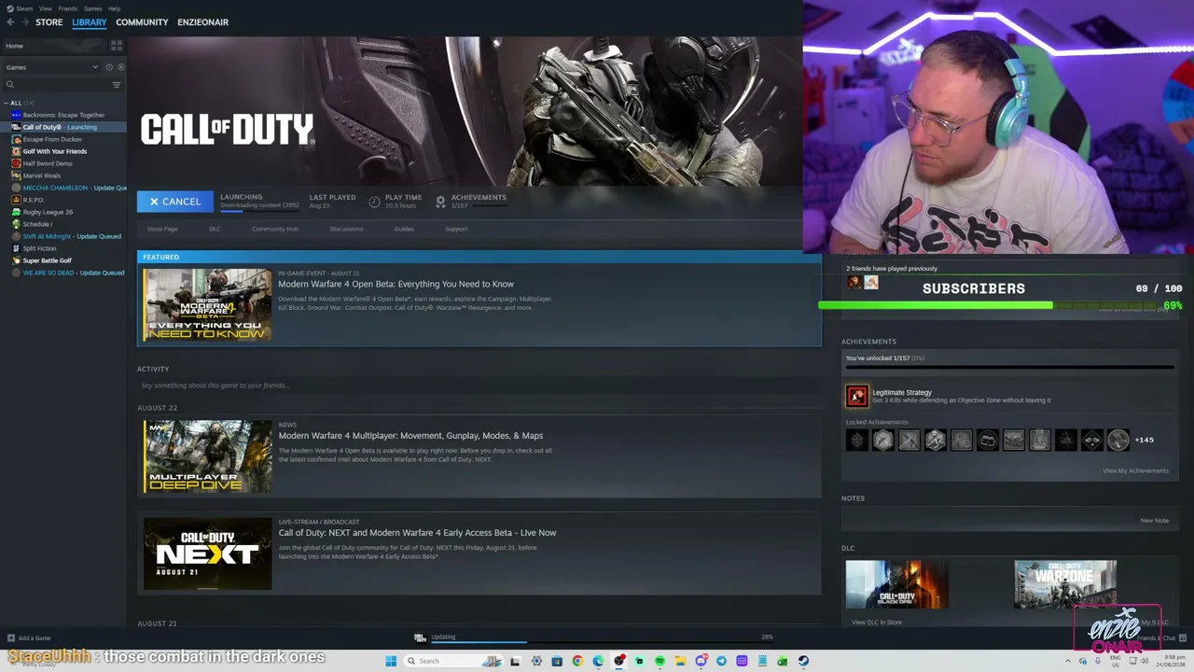Select Backrooms: Escape Together in library
Viewport: 1194px width, 672px height.
(x=63, y=115)
